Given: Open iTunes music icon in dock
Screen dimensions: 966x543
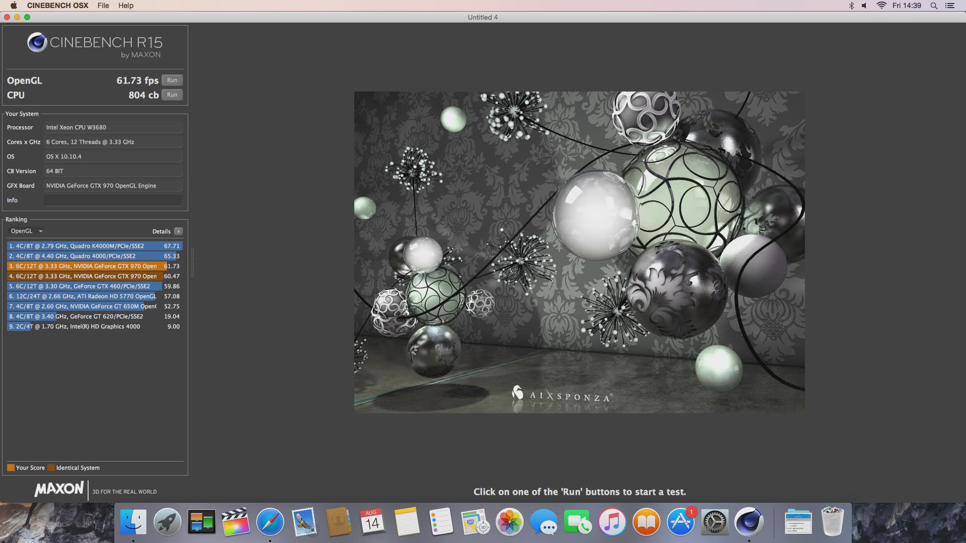Looking at the screenshot, I should tap(612, 522).
